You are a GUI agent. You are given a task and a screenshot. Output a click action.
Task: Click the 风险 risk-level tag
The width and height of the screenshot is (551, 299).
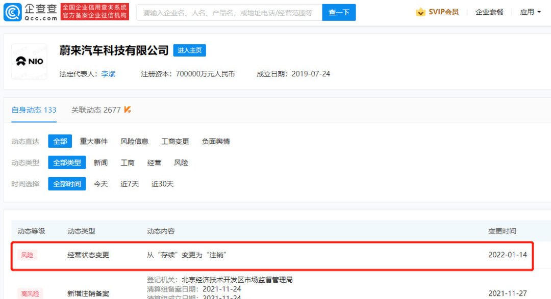point(27,255)
